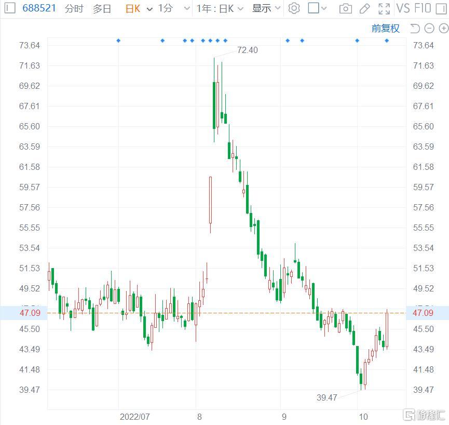449x425 pixels.
Task: Click the undo reset arrow icon
Action: [415, 29]
